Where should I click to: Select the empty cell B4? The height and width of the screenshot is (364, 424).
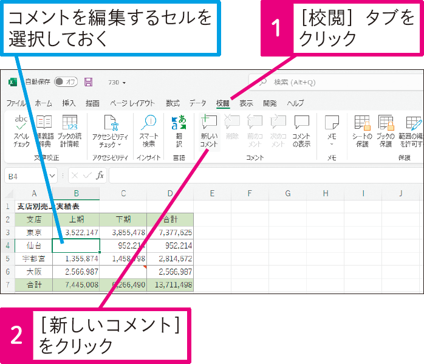point(76,246)
